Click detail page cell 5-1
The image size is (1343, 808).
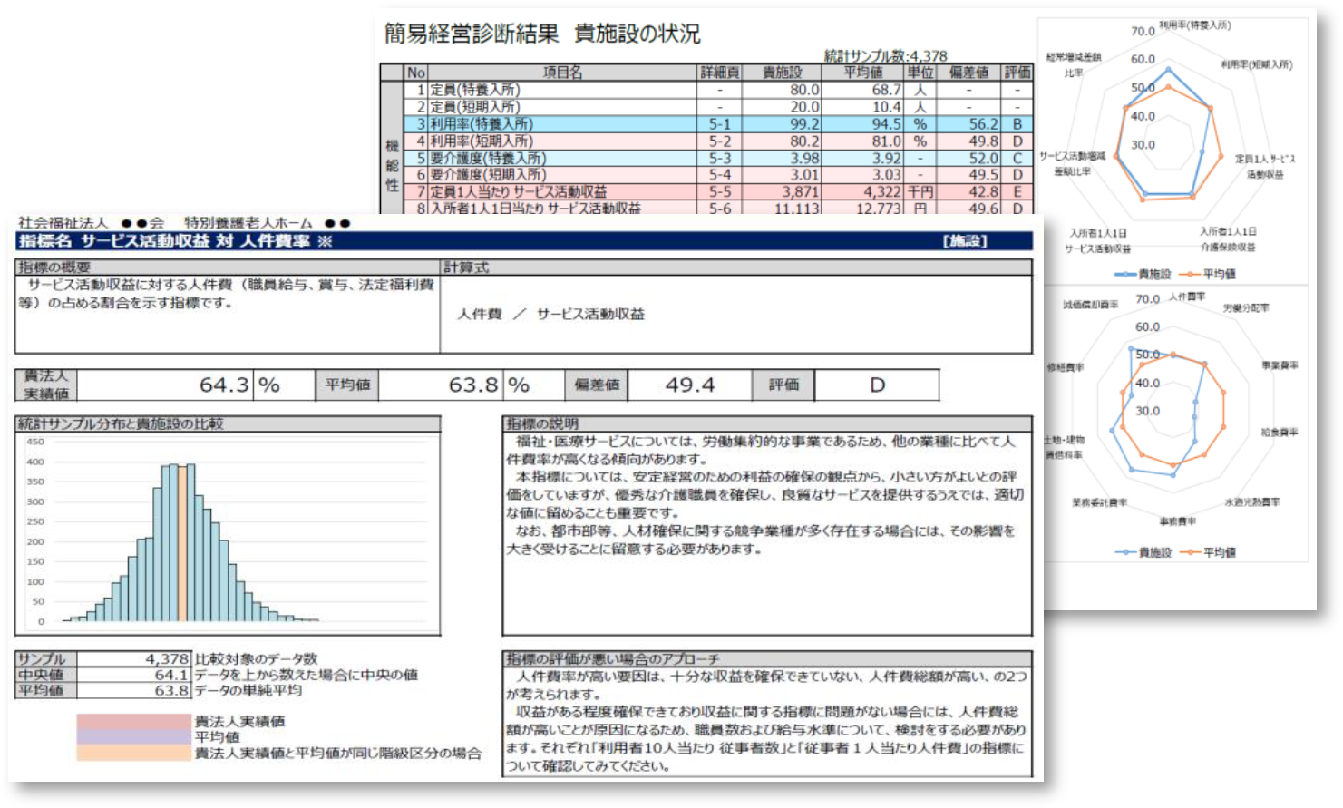tap(720, 124)
